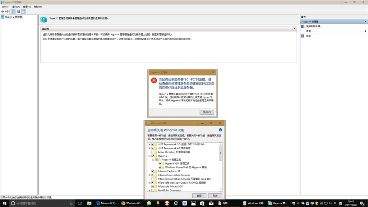Switch to the Microsoft Edge taskbar window
Screen dimensions: 368x207
click(106, 203)
